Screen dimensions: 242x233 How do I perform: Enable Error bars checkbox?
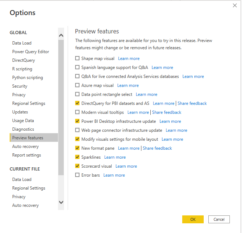pos(77,175)
